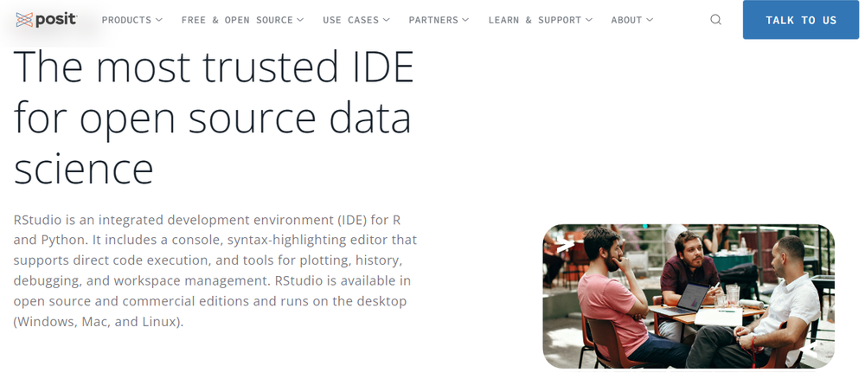The height and width of the screenshot is (379, 865).
Task: Open the Products menu
Action: pyautogui.click(x=131, y=20)
